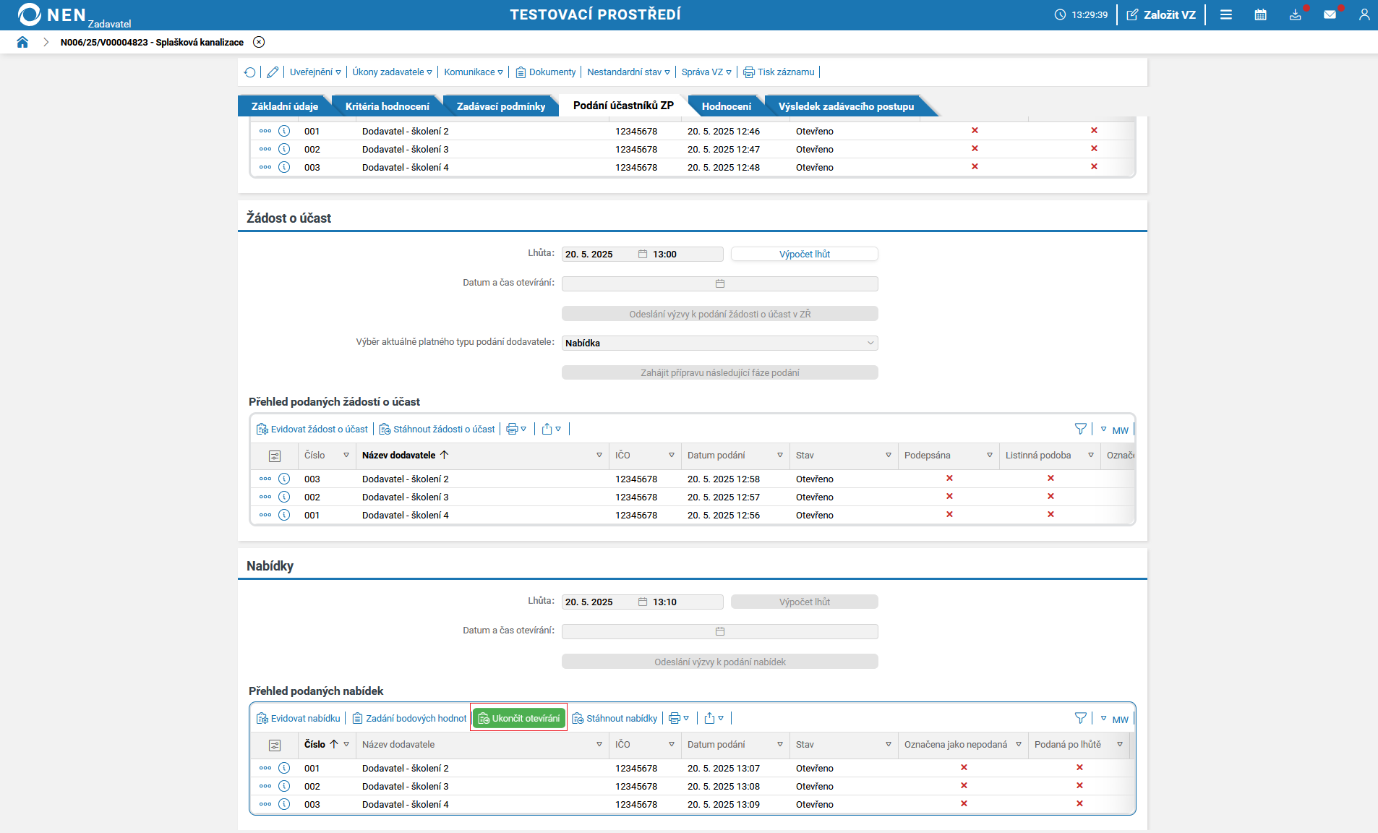Click the green Ukončit otevírání button
This screenshot has width=1378, height=833.
coord(519,718)
